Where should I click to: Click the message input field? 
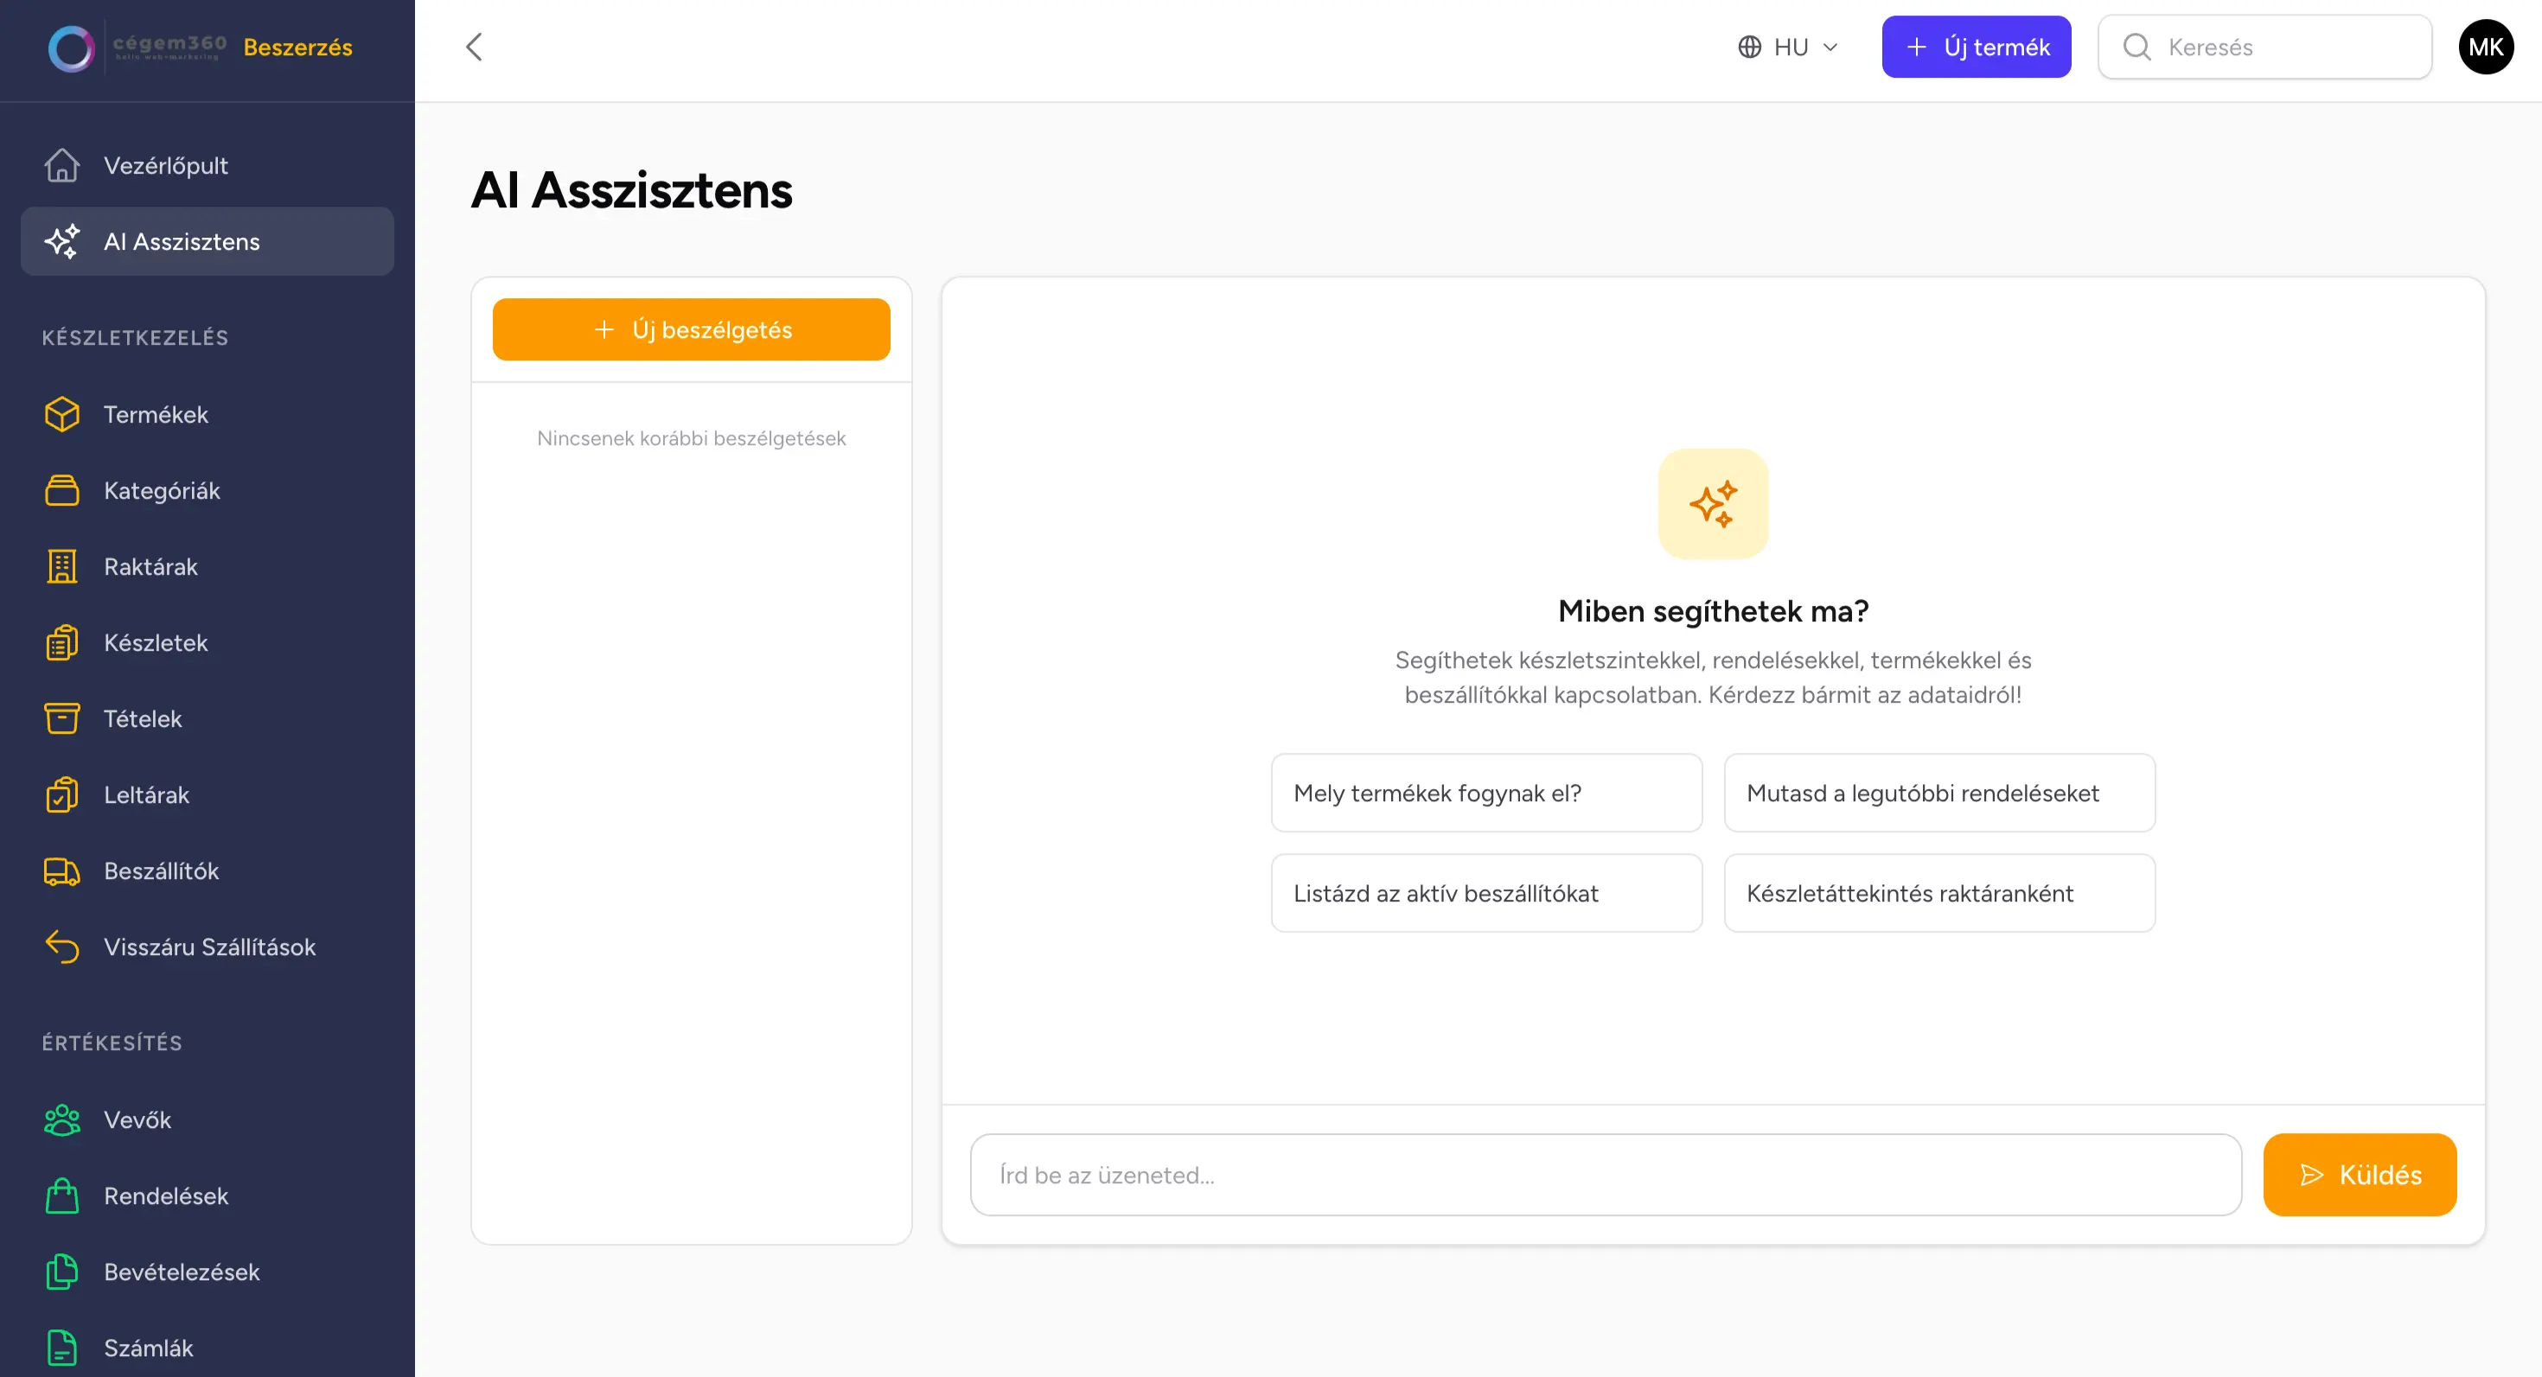[x=1605, y=1175]
